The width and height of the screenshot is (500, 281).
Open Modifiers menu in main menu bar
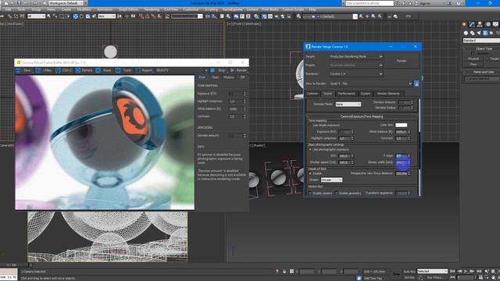[x=84, y=9]
